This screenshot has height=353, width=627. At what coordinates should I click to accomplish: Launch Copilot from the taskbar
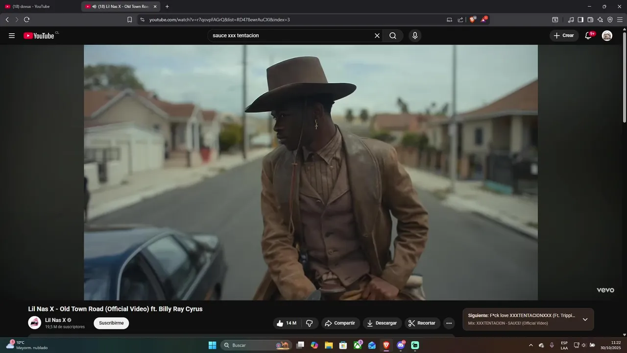(x=314, y=345)
